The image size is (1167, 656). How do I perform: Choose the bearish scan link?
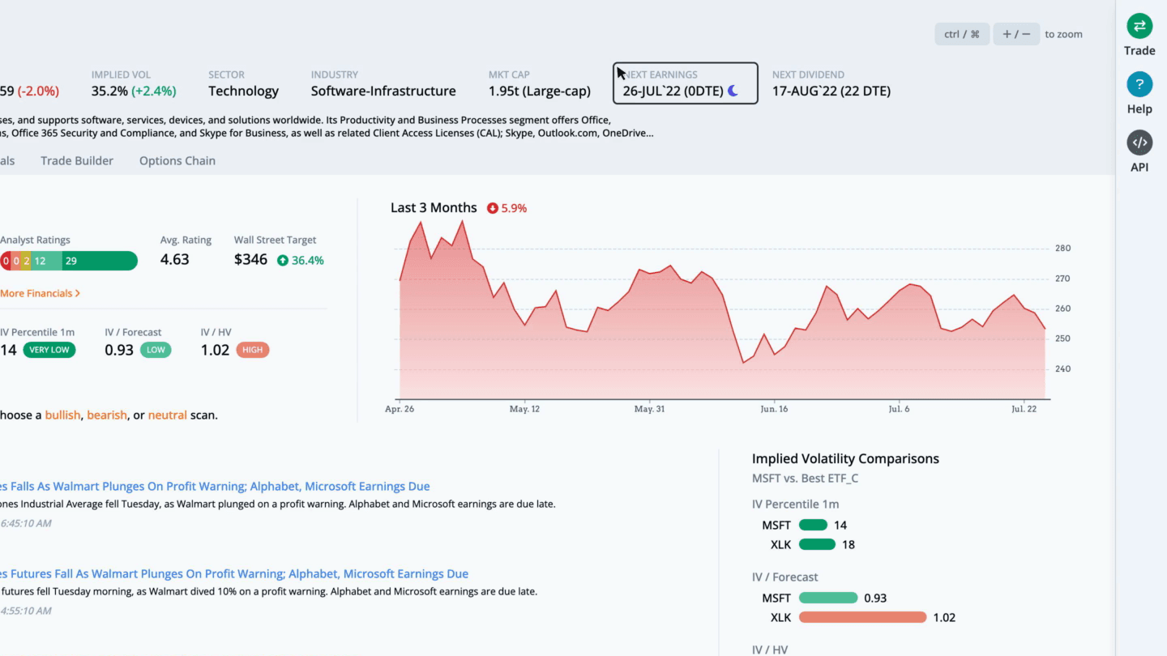click(x=107, y=415)
